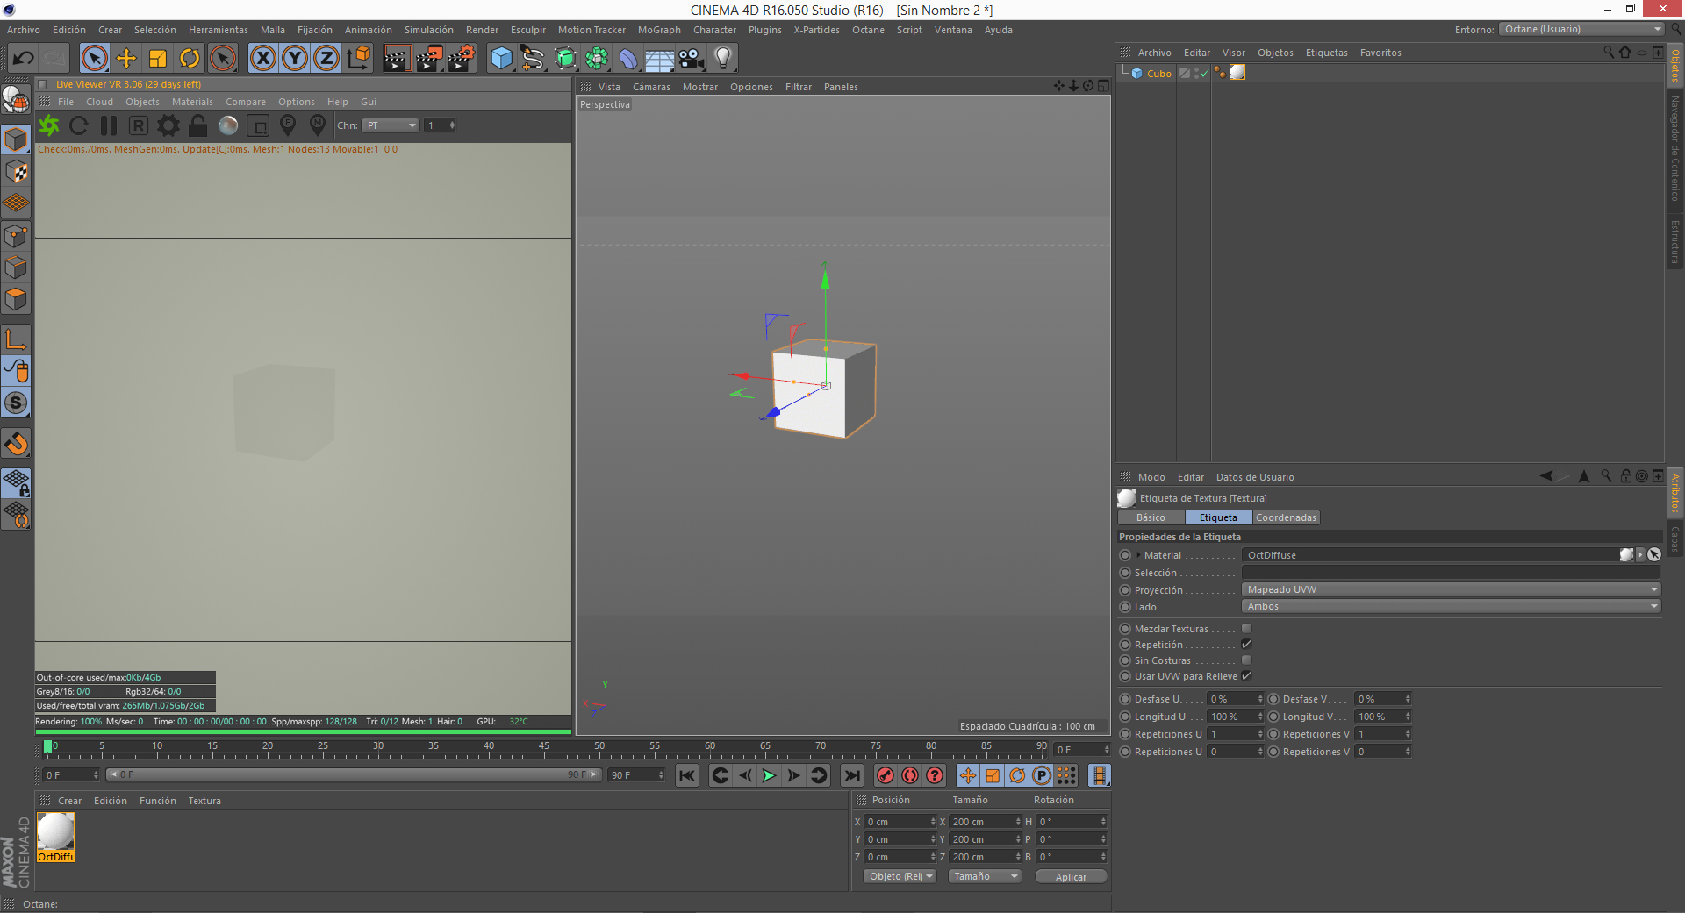Switch to Polygons mode in left palette

tap(17, 299)
